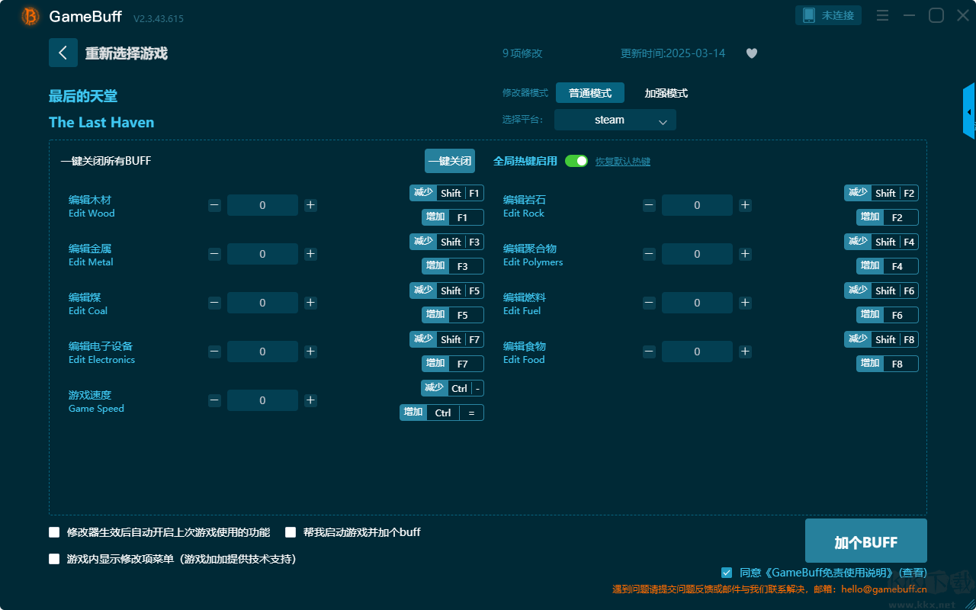This screenshot has height=610, width=976.
Task: Increase Edit Rock value with plus
Action: coord(745,205)
